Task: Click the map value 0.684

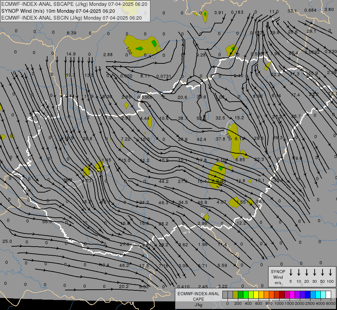Action: click(x=310, y=10)
